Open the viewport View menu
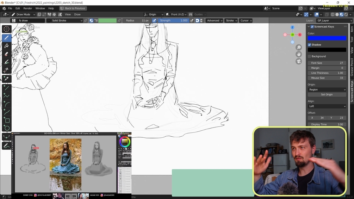354x199 pixels. [68, 14]
